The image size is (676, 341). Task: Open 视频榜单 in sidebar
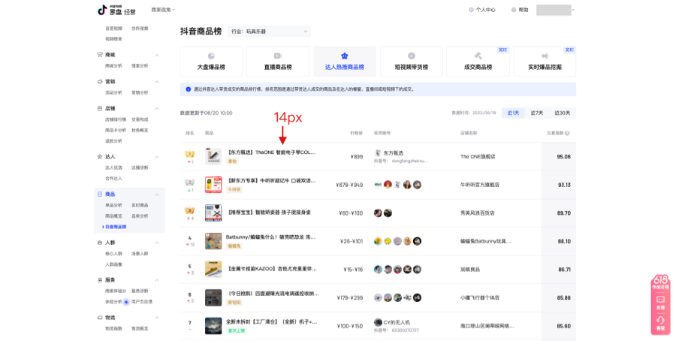114,39
